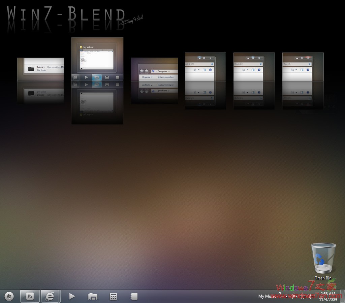Open Photoshop from the taskbar
345x303 pixels.
coord(30,296)
